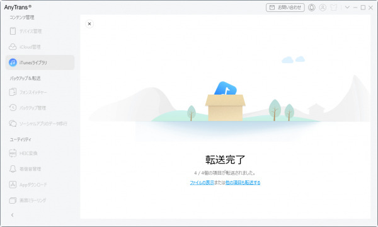Collapse the sidebar with the left chevron
The image size is (378, 227).
(x=13, y=215)
